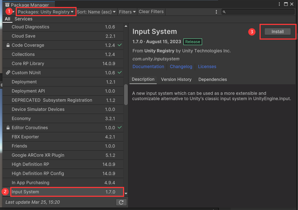Switch to the Services tab
The width and height of the screenshot is (298, 210).
23,19
